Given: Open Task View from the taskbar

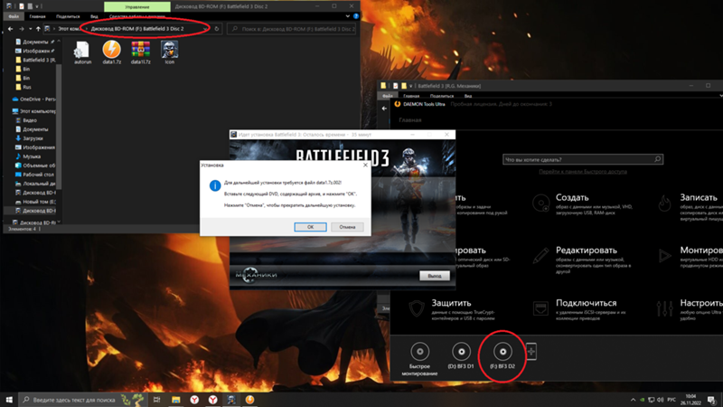Looking at the screenshot, I should click(x=156, y=400).
